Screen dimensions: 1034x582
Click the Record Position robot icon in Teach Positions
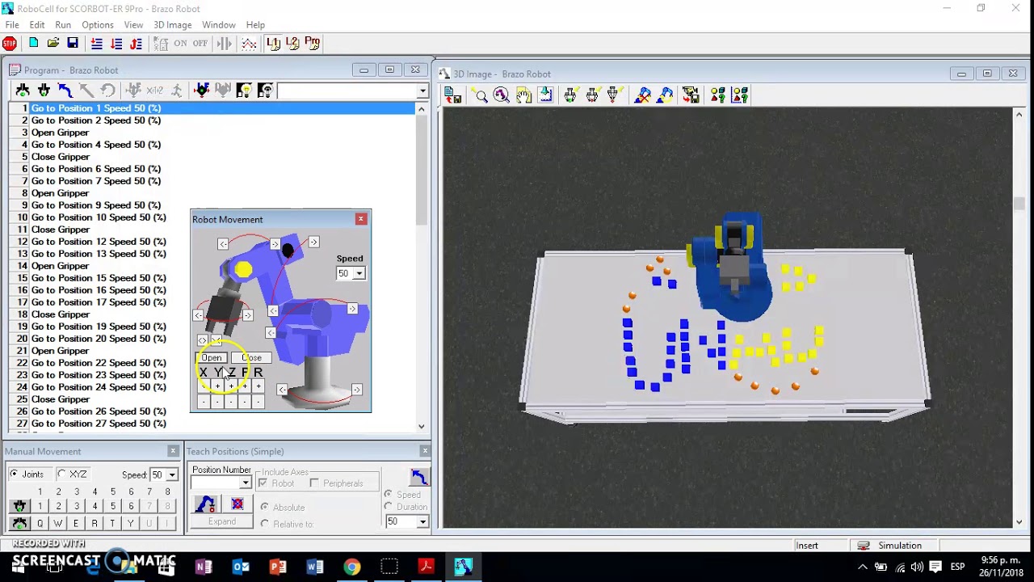(x=205, y=504)
